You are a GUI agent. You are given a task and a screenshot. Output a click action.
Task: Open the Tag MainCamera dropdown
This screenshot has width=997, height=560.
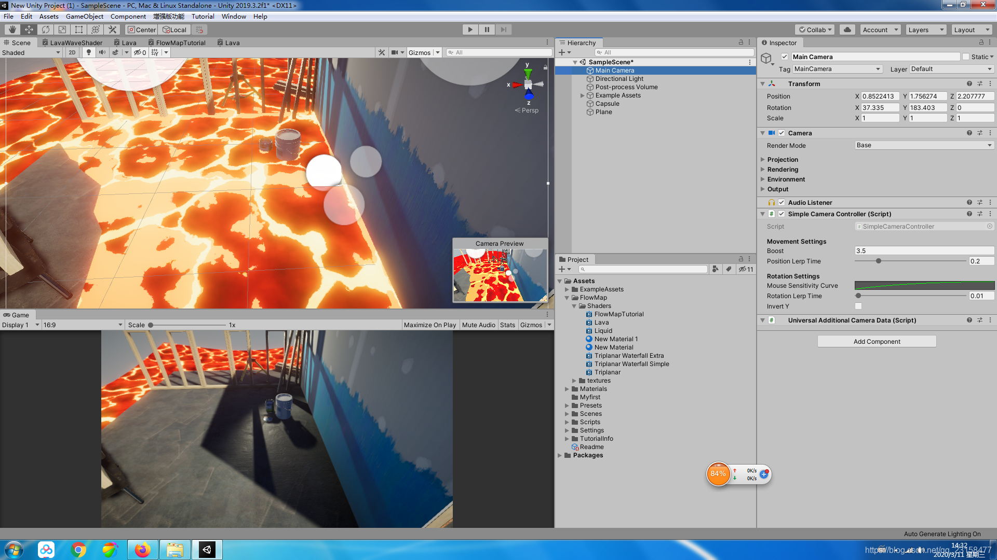pyautogui.click(x=837, y=69)
